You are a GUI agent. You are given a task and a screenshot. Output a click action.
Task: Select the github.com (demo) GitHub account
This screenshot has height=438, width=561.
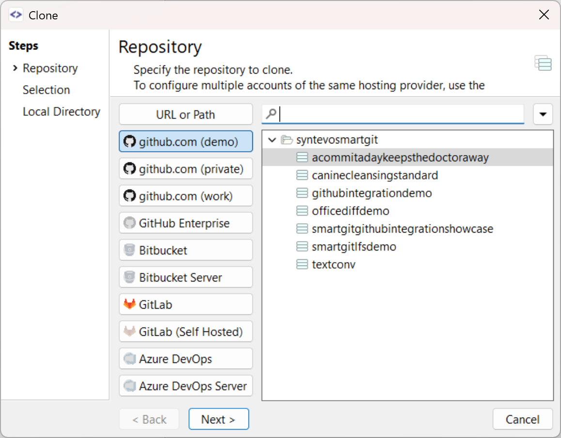pyautogui.click(x=186, y=141)
